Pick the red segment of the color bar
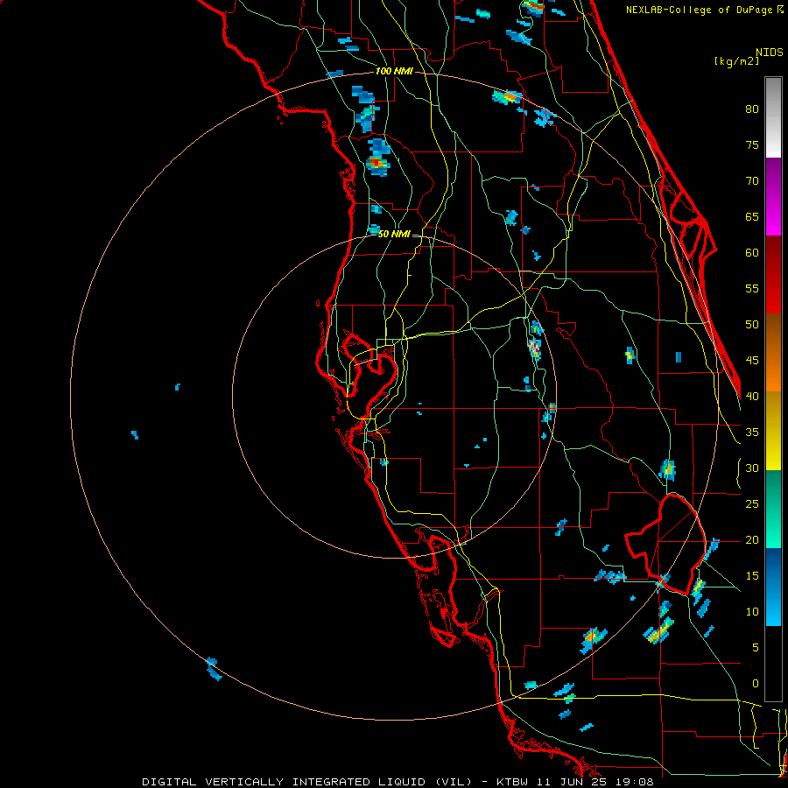Image resolution: width=788 pixels, height=788 pixels. (773, 275)
